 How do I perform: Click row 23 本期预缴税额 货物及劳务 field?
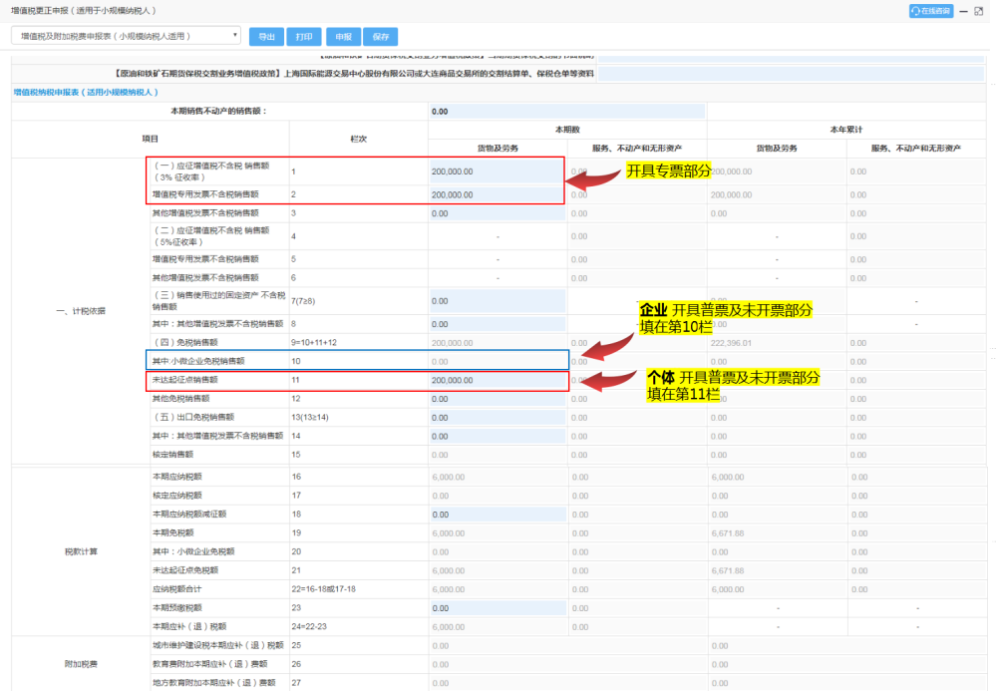[x=497, y=608]
